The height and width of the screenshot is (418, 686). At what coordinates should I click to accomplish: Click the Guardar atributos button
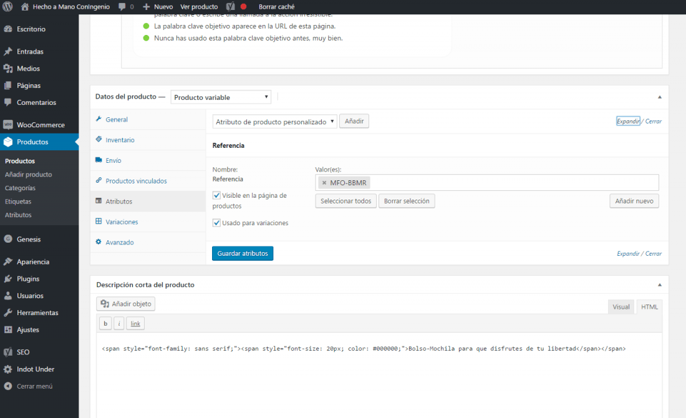point(243,253)
